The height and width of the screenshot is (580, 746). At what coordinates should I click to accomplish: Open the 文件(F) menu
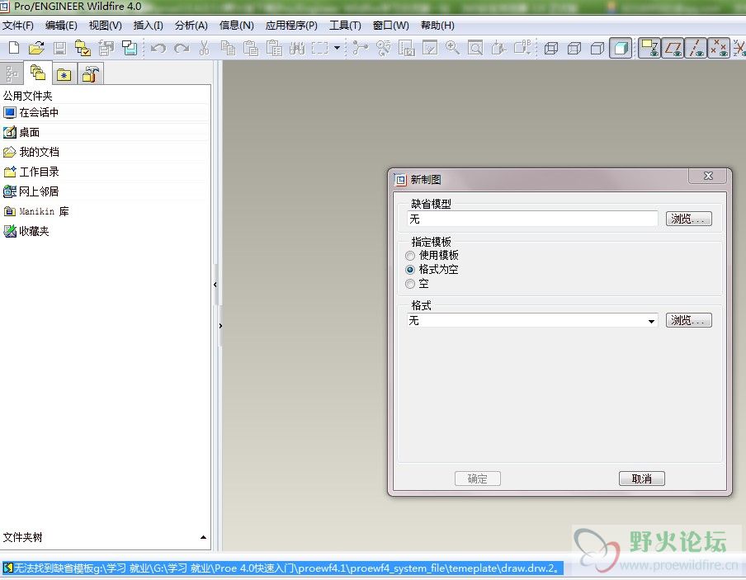click(18, 26)
